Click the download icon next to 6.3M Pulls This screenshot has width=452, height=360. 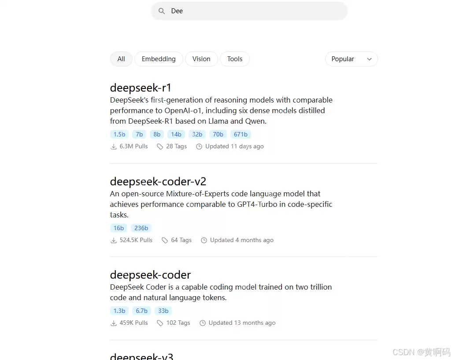tap(114, 146)
